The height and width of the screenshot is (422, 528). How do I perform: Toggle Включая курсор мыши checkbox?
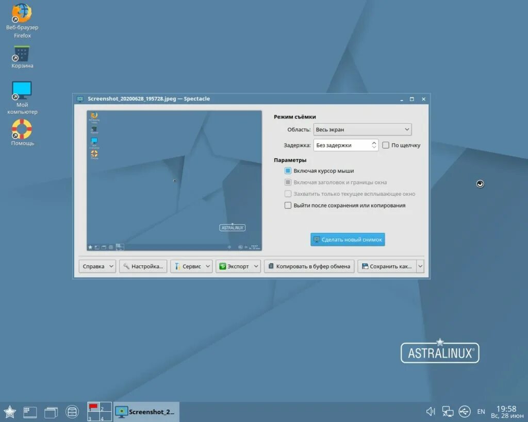tap(288, 171)
